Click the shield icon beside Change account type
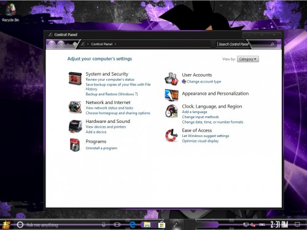307x230 pixels. pyautogui.click(x=184, y=81)
